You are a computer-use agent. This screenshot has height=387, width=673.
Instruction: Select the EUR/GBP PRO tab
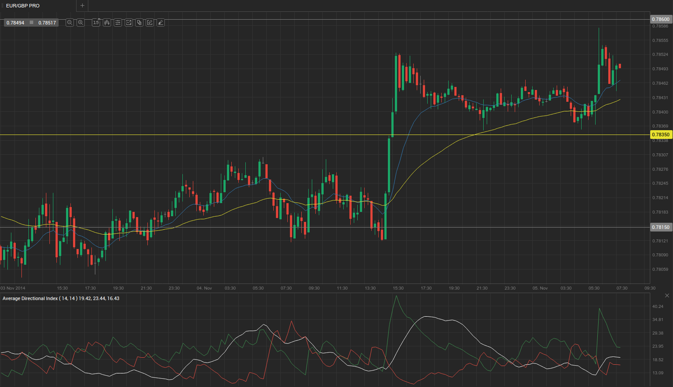click(x=23, y=6)
